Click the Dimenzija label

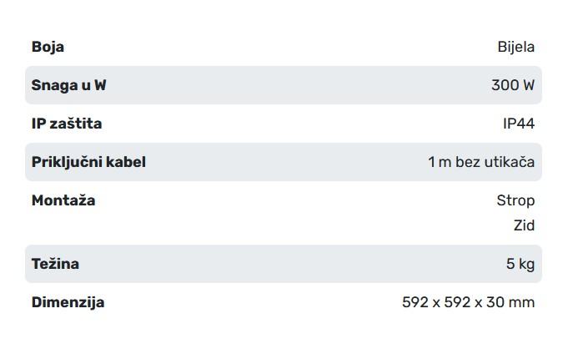tap(68, 302)
